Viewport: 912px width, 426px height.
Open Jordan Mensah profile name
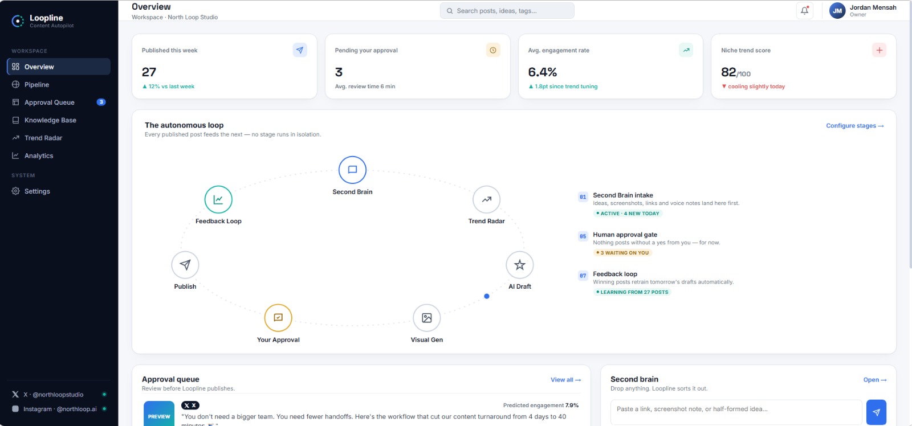[x=873, y=7]
